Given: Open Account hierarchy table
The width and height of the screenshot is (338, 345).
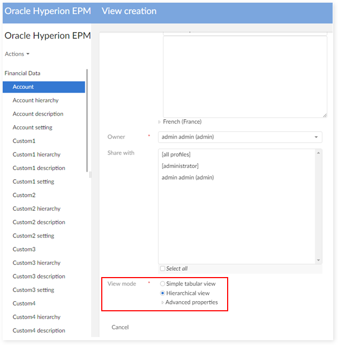Looking at the screenshot, I should point(36,101).
